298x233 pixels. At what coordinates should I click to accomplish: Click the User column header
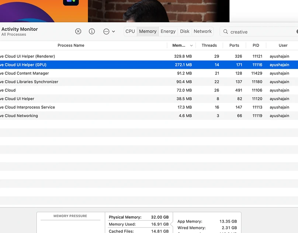[283, 46]
